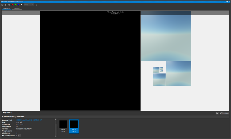Click the circular icon left of red channel
Viewport: 231px width, 139px height.
[9, 5]
